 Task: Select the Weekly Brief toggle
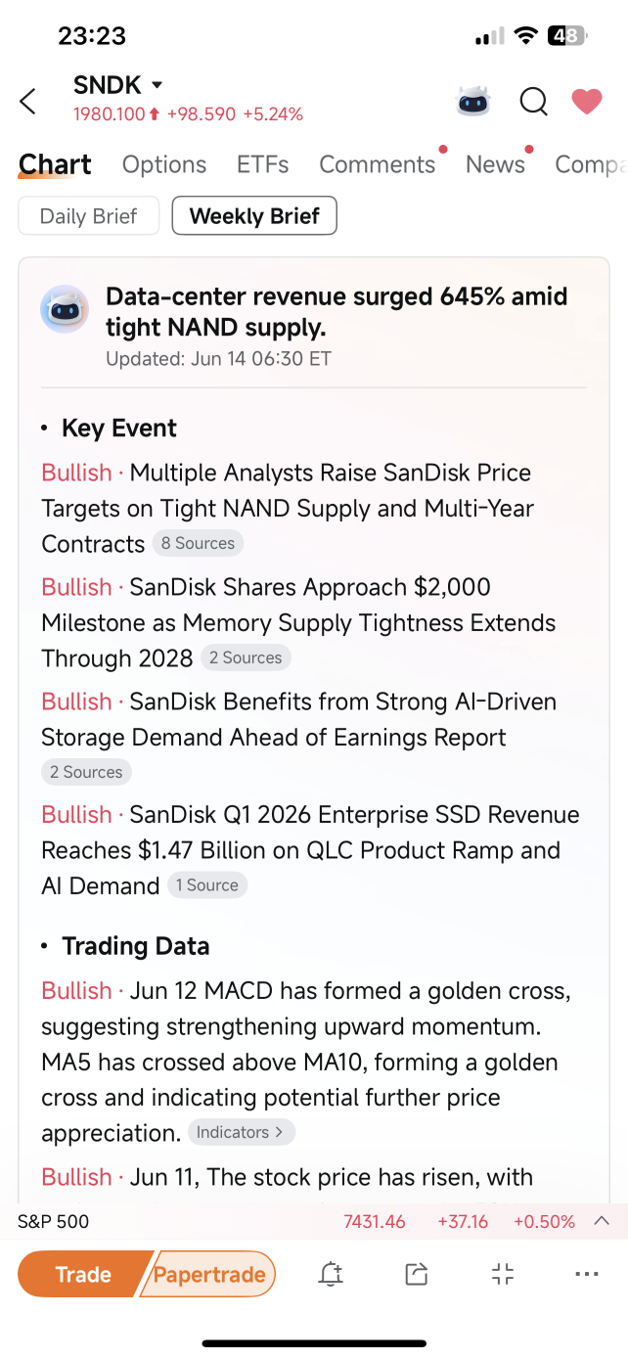[x=254, y=216]
